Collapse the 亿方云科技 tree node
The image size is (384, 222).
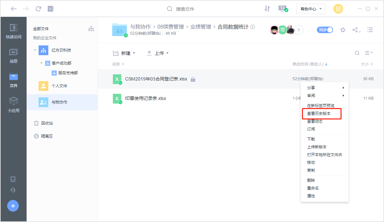(x=35, y=50)
